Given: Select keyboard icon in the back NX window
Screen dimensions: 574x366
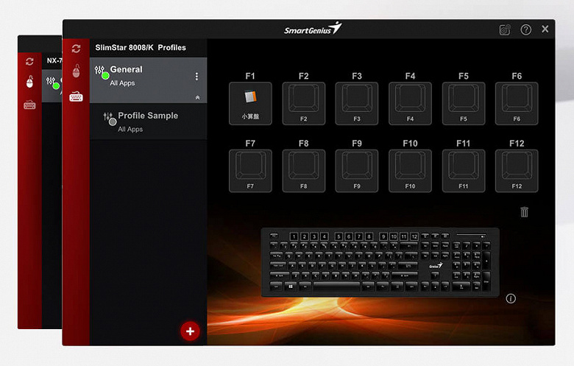Looking at the screenshot, I should 29,105.
